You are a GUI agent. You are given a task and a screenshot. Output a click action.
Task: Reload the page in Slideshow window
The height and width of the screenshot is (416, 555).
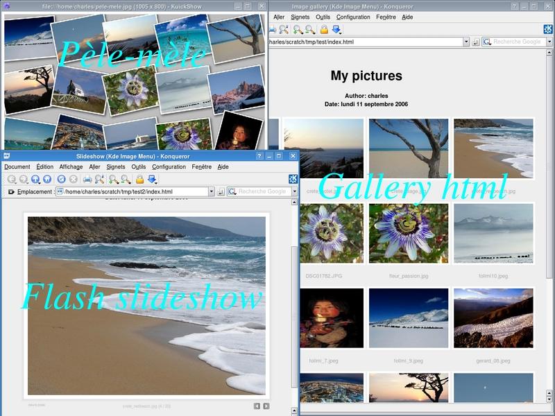click(61, 180)
